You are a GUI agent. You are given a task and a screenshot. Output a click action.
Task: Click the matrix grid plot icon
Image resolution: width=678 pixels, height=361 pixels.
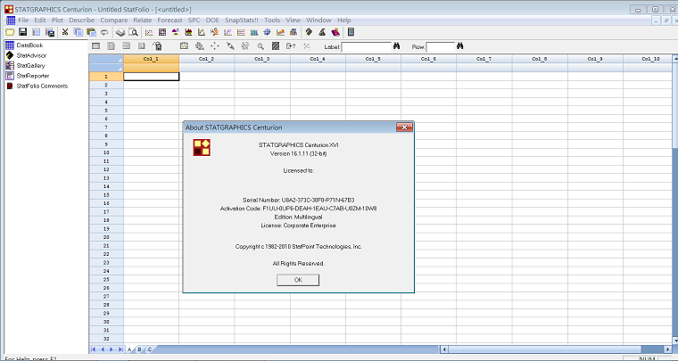click(162, 32)
